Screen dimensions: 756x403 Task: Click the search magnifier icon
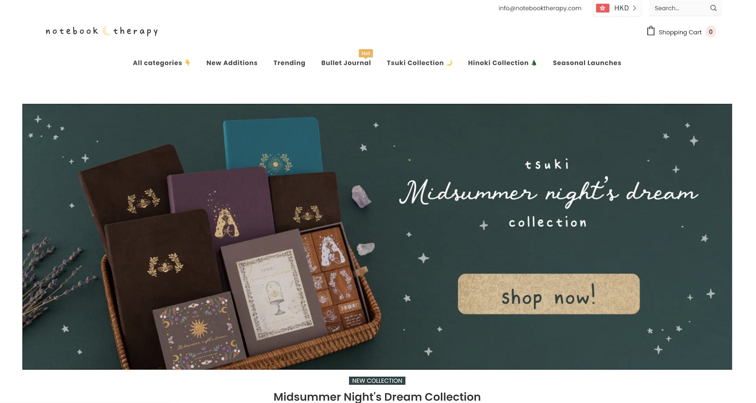coord(713,8)
